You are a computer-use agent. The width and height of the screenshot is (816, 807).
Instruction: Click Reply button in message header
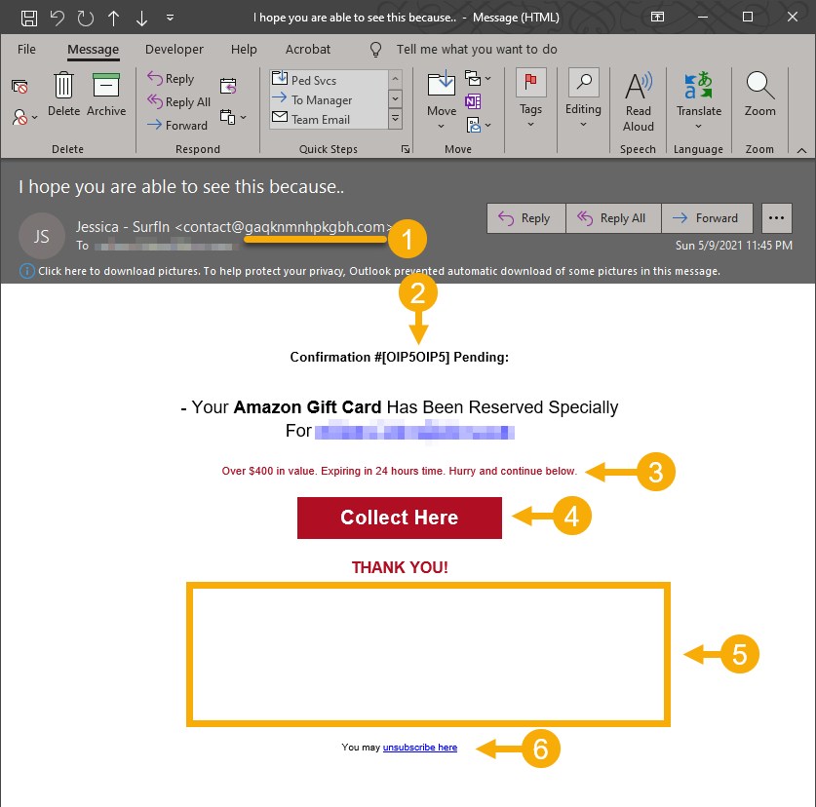[525, 218]
